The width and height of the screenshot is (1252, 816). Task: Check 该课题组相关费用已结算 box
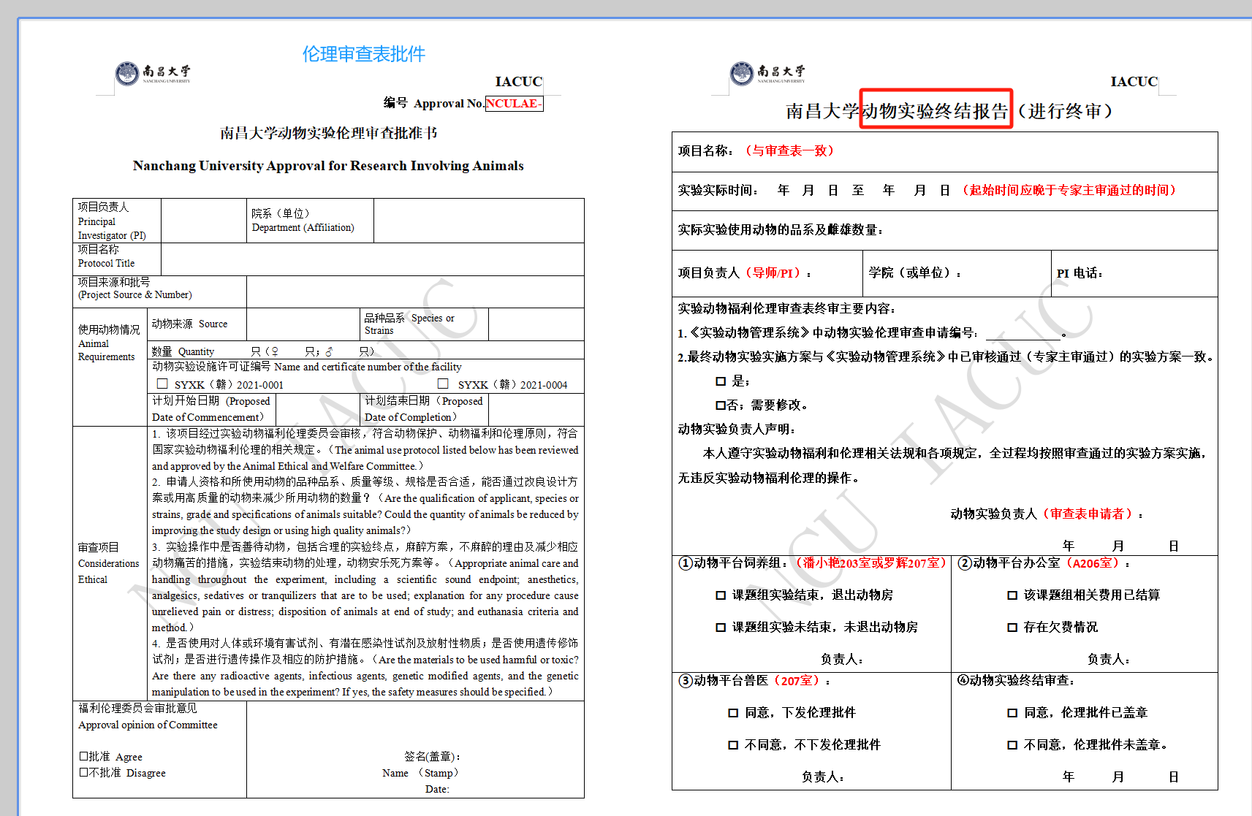pyautogui.click(x=1012, y=595)
